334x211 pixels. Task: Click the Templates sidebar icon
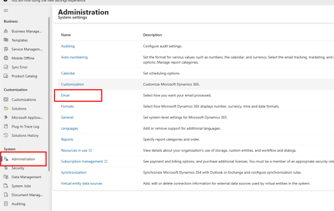coord(6,40)
